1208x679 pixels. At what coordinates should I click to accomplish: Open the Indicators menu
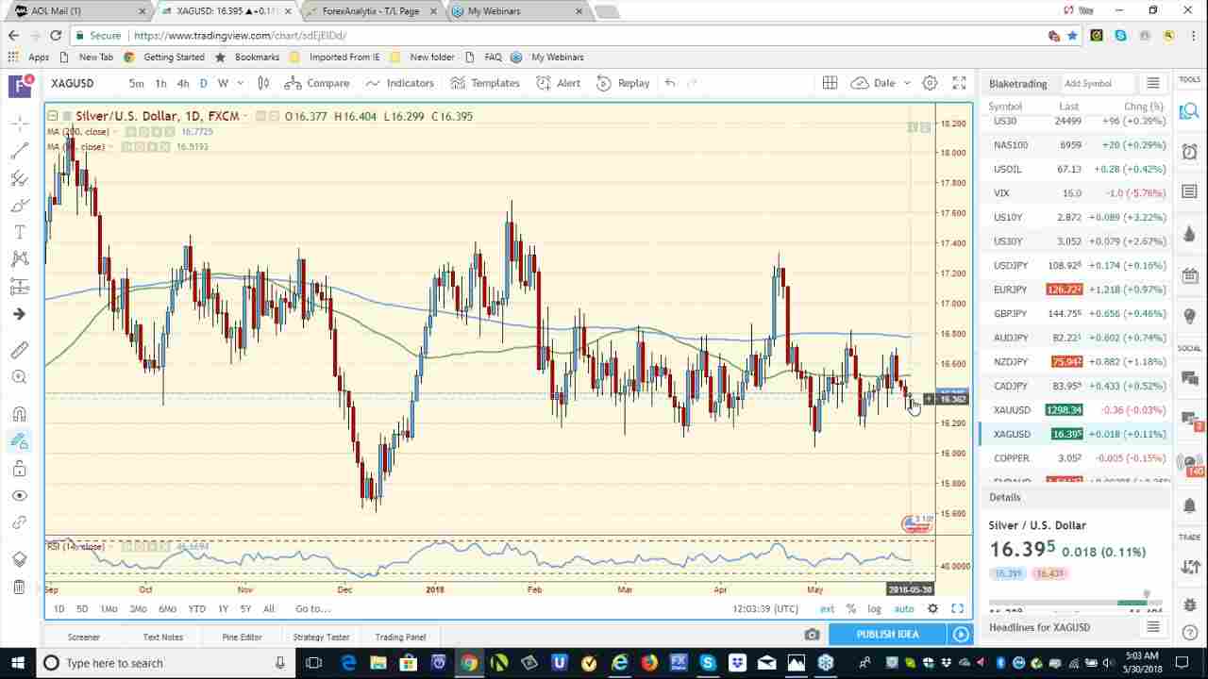coord(400,83)
